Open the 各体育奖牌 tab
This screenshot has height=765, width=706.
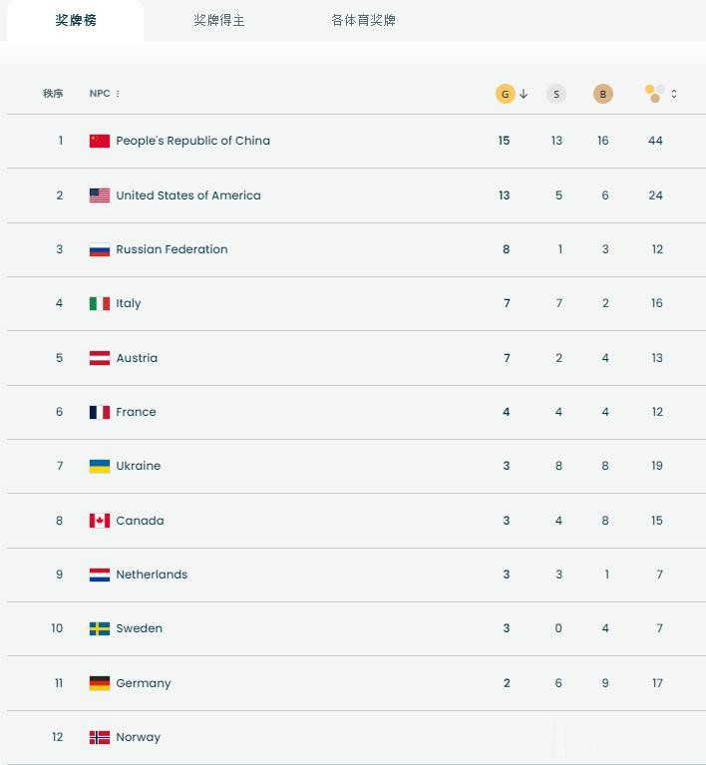[x=364, y=20]
